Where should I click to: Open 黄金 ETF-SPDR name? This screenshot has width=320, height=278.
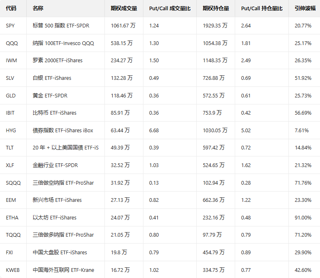pos(50,95)
